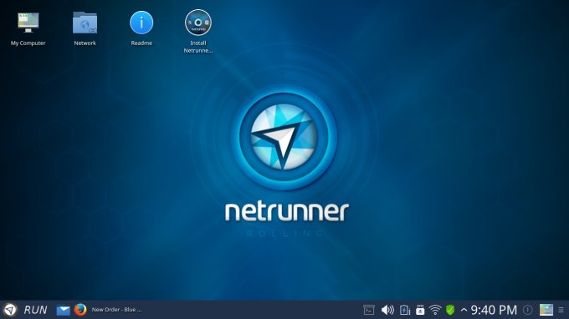Open the Readme info icon
Image resolution: width=569 pixels, height=319 pixels.
point(141,23)
